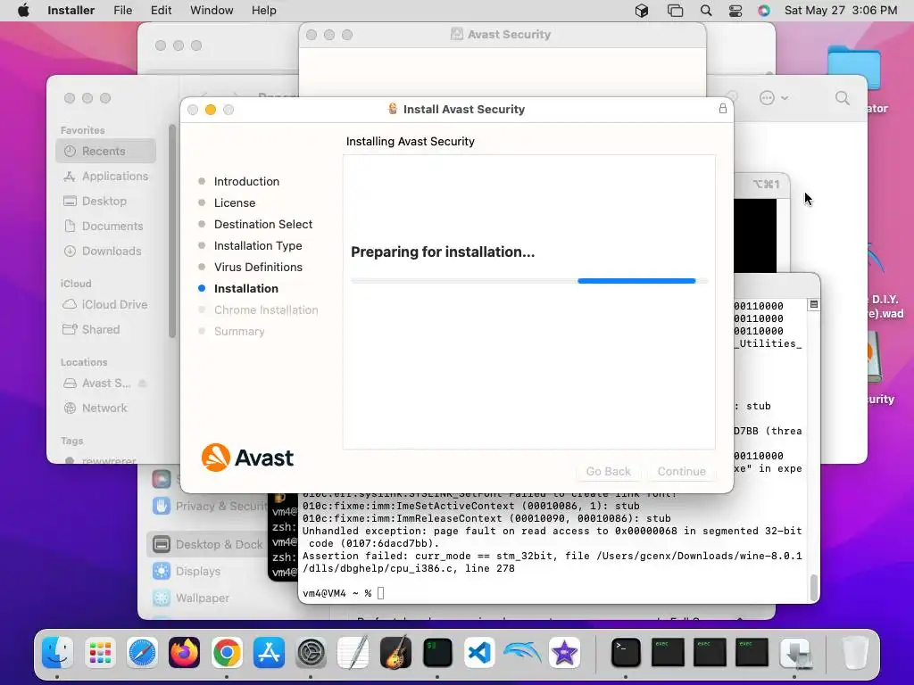Click the cube icon in menu bar
The width and height of the screenshot is (914, 685).
point(642,11)
